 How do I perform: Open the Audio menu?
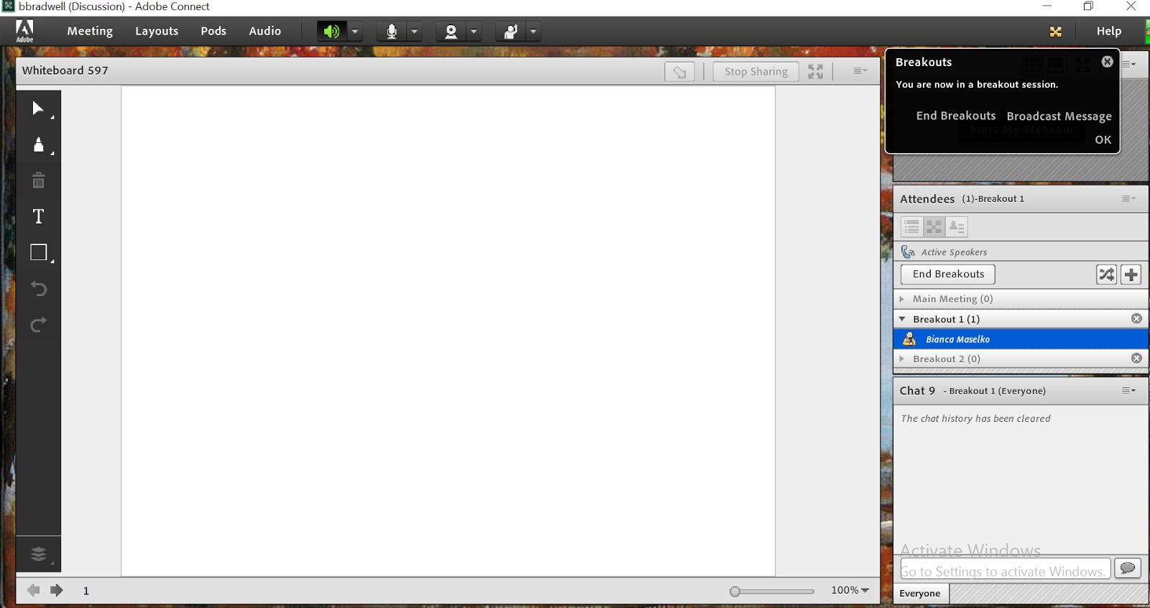tap(265, 31)
